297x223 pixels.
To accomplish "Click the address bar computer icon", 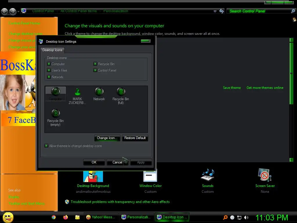I will click(x=24, y=11).
